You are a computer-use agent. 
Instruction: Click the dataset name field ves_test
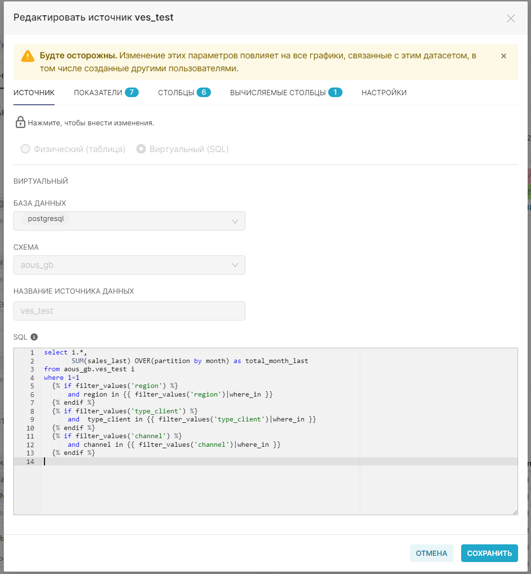click(129, 311)
